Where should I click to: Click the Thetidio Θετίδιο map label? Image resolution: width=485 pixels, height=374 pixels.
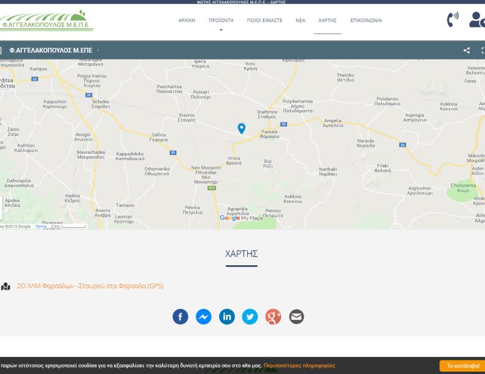[345, 77]
